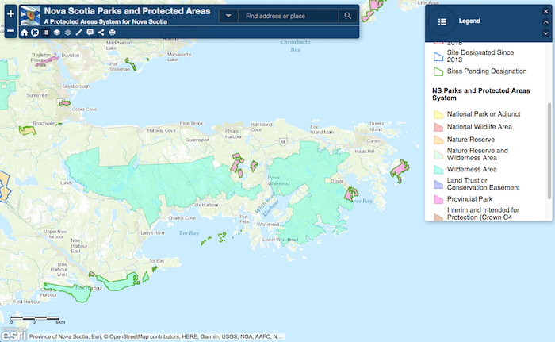The height and width of the screenshot is (342, 555).
Task: Expand Legend panel with down chevron
Action: coord(545,33)
